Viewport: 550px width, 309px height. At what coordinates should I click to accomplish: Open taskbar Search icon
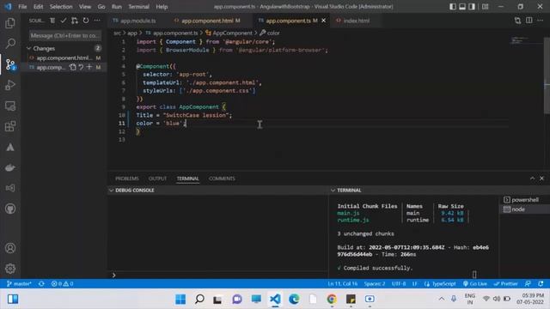pyautogui.click(x=199, y=299)
